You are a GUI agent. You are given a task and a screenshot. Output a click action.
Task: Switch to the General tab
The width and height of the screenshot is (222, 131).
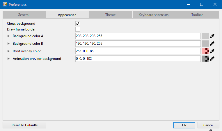point(24,15)
